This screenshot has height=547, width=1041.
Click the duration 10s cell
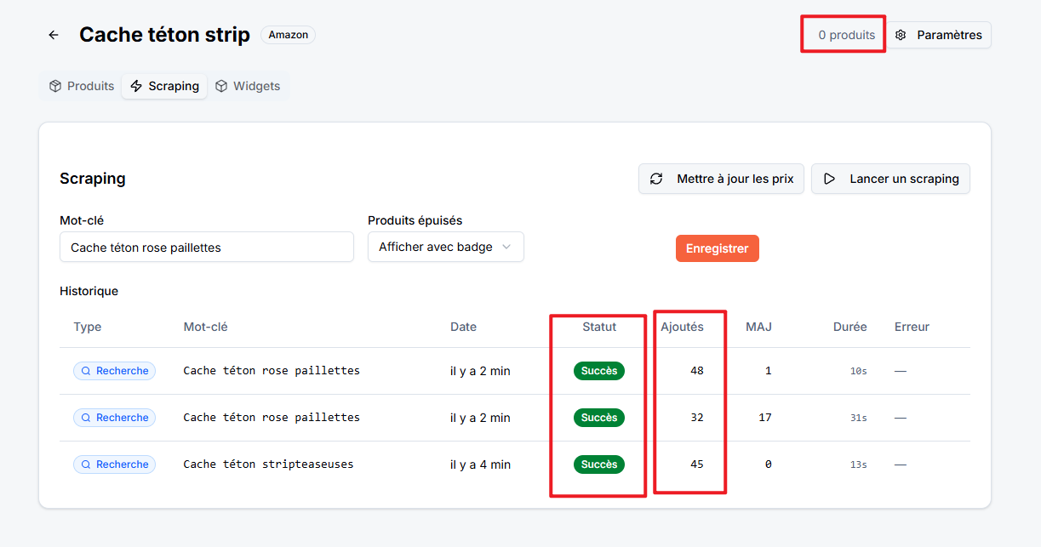pos(859,371)
